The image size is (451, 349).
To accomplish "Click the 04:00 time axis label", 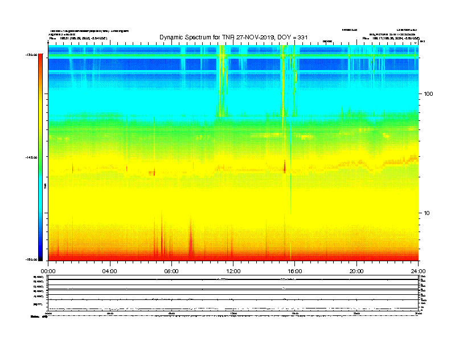I will point(110,271).
